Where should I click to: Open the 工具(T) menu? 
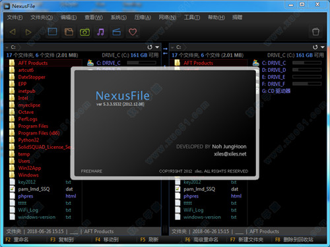(192, 17)
